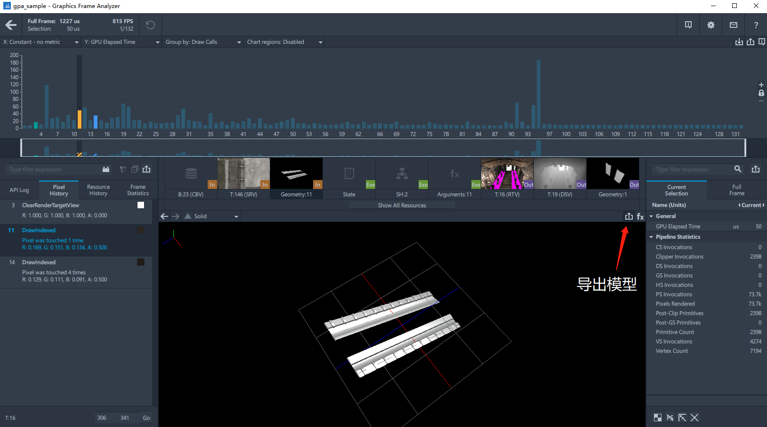
Task: Click the color swatch for DrawIndexed 14
Action: click(141, 262)
